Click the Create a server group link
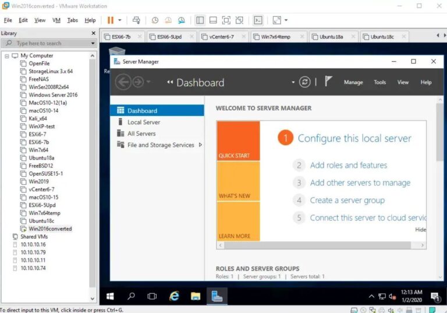The height and width of the screenshot is (313, 447). tap(347, 201)
